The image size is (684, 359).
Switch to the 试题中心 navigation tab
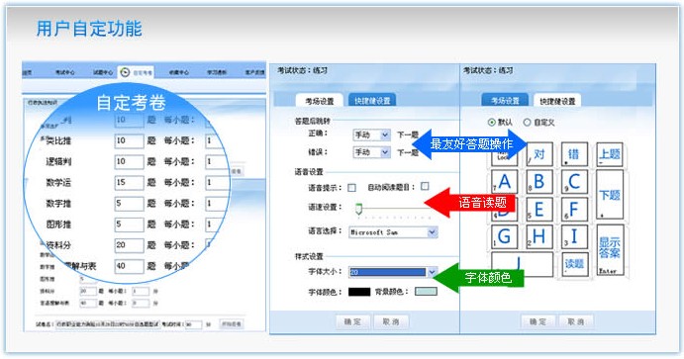coord(103,72)
